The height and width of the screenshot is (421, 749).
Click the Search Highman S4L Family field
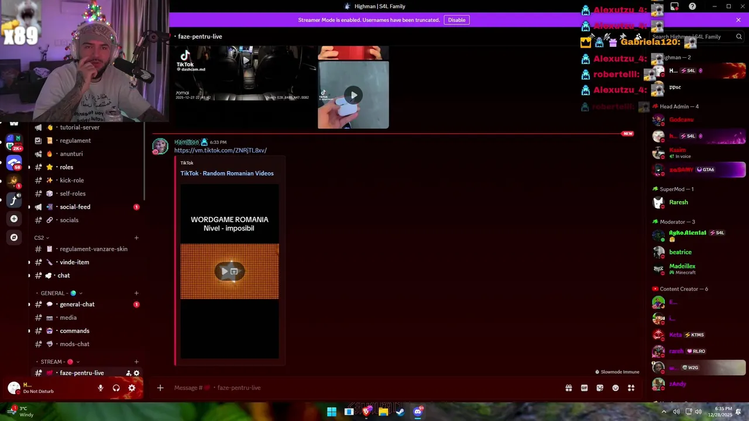point(696,36)
